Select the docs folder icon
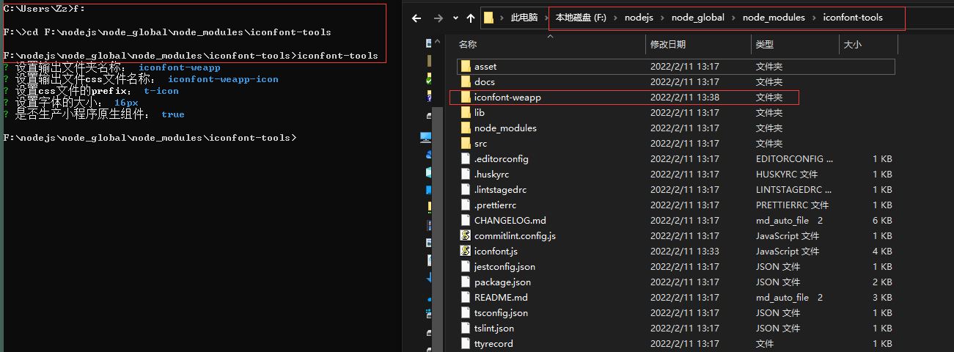 coord(466,82)
